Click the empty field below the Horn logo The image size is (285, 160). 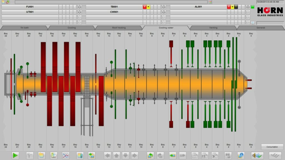click(270, 23)
